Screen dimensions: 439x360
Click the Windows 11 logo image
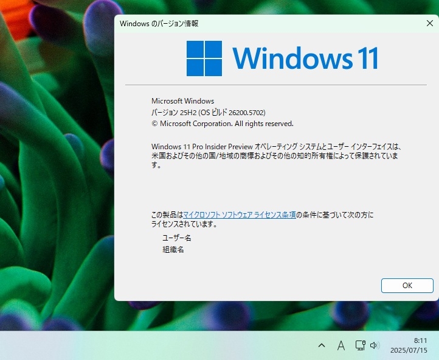click(283, 58)
